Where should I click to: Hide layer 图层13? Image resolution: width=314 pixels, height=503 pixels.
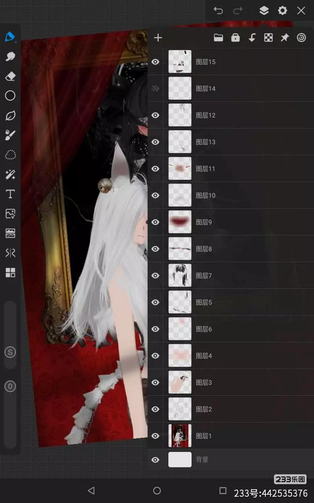pyautogui.click(x=156, y=142)
